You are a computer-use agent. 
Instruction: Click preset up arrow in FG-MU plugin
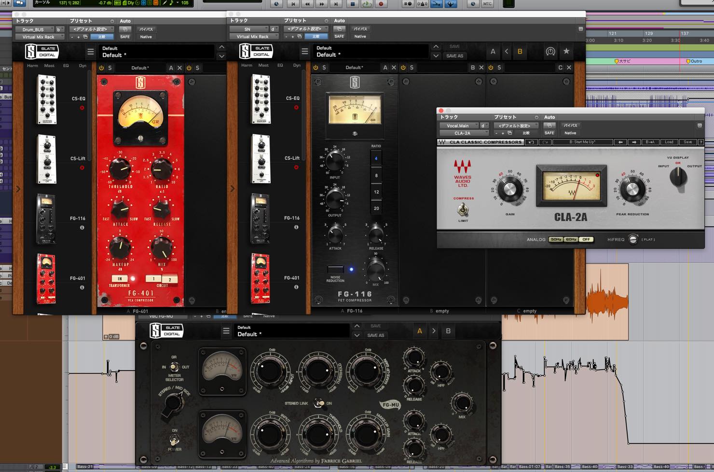tap(357, 327)
